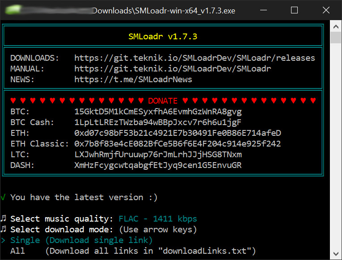The height and width of the screenshot is (260, 342).
Task: Click the 'MANUAL:' label
Action: coord(27,69)
